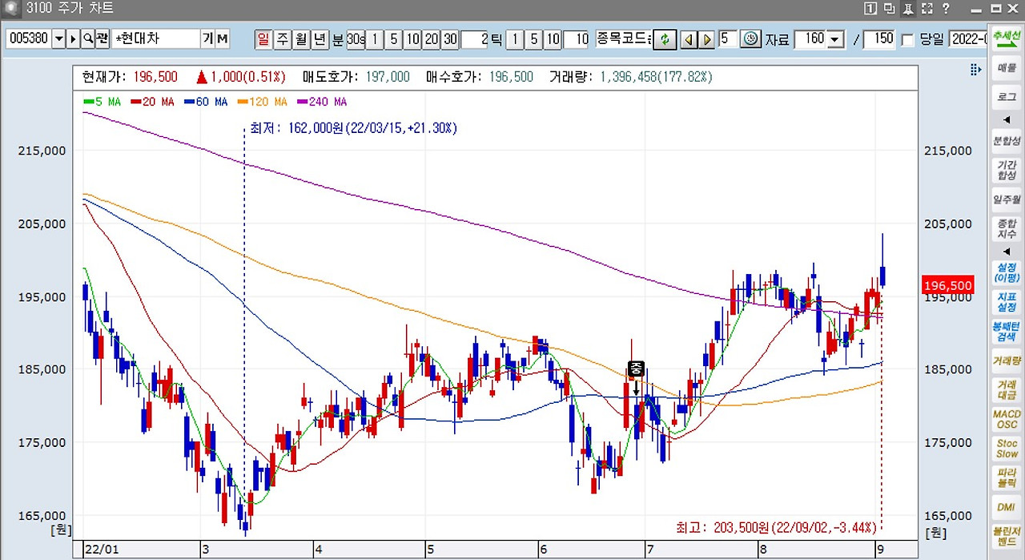The image size is (1025, 560).
Task: Add the 거래대금 indicator
Action: coord(1006,389)
